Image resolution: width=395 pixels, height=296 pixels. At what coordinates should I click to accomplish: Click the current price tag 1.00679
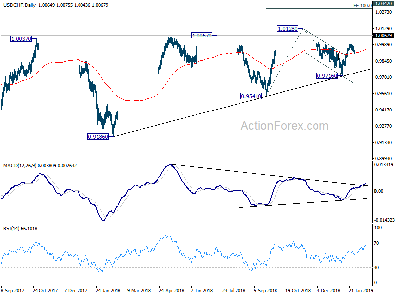(x=384, y=36)
